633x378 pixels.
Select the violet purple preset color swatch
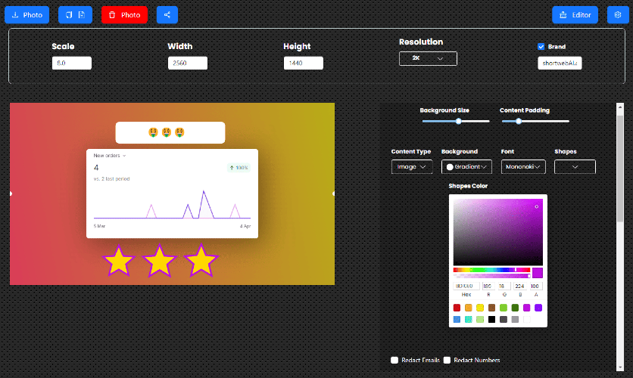pos(538,308)
